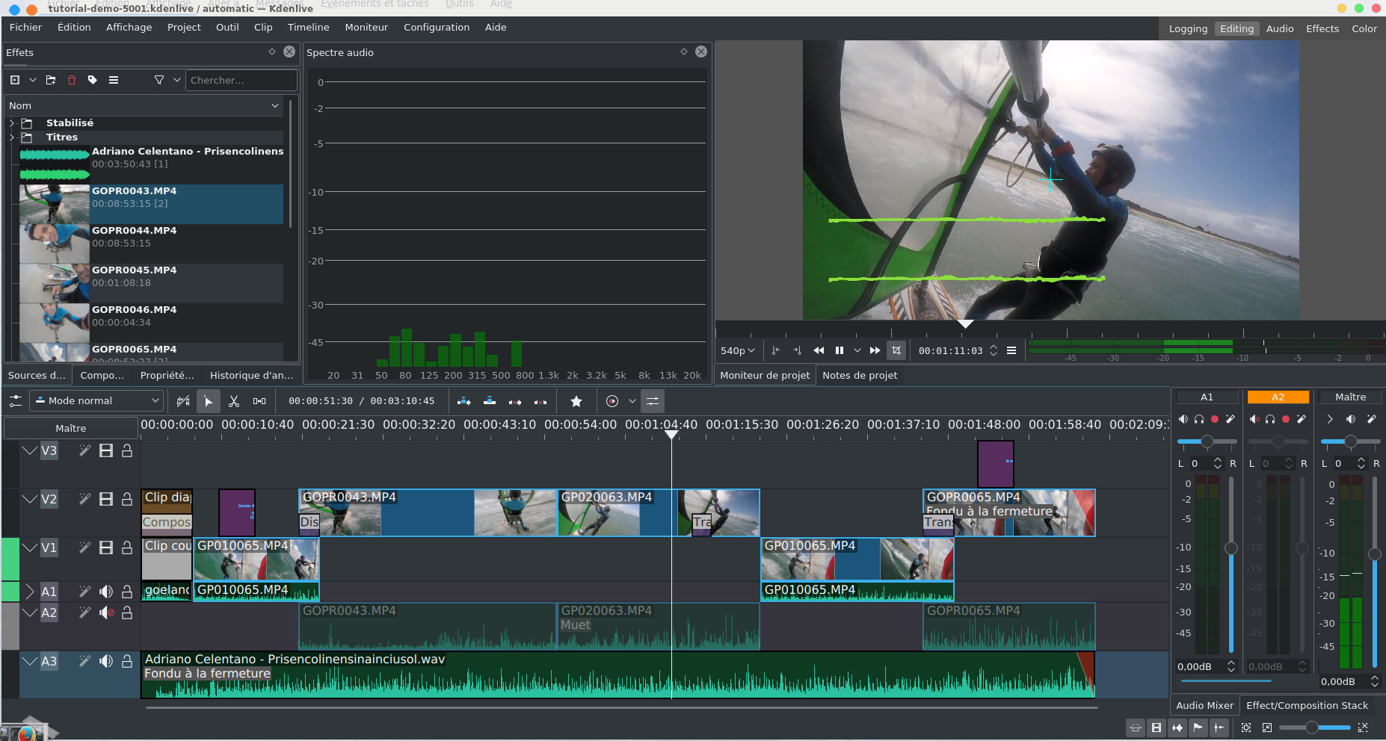Open A1 mixer effects wand icon
Screen dimensions: 1386x741
1231,419
